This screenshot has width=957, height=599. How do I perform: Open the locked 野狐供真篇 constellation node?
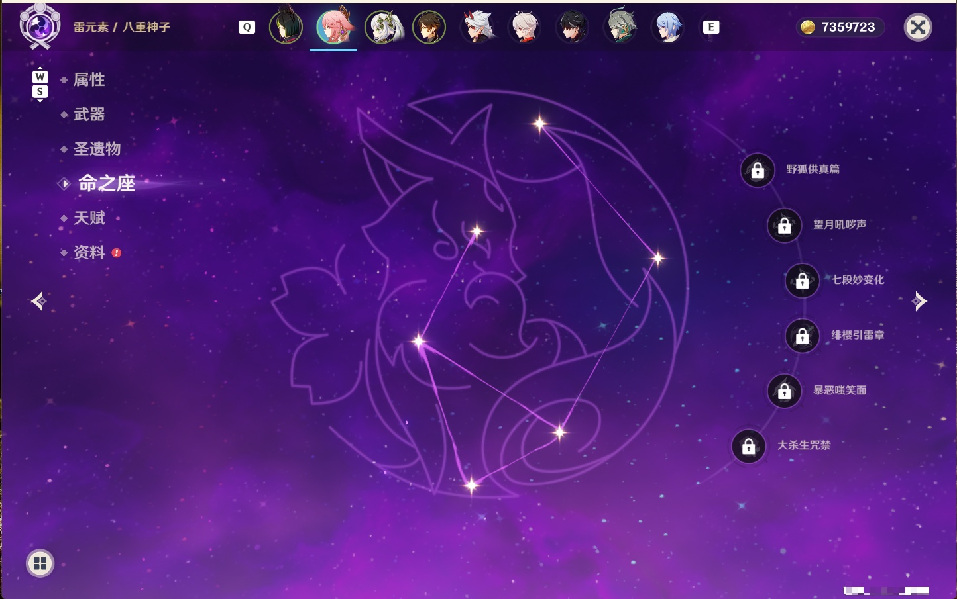(x=758, y=171)
